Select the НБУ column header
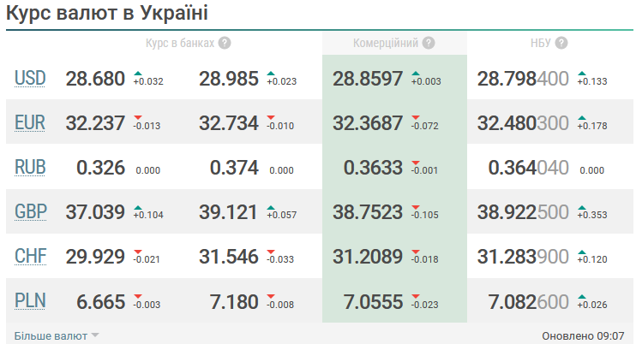Image resolution: width=636 pixels, height=344 pixels. [542, 43]
